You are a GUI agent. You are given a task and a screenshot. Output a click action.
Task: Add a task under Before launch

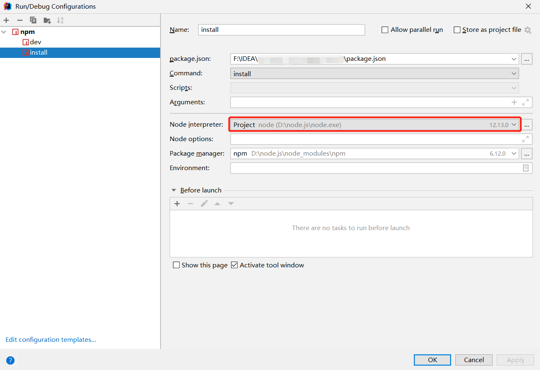coord(177,203)
